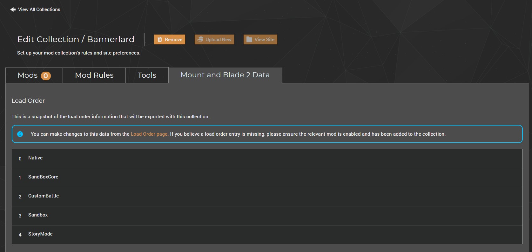Click the Upload New button
The image size is (532, 252).
[x=214, y=40]
